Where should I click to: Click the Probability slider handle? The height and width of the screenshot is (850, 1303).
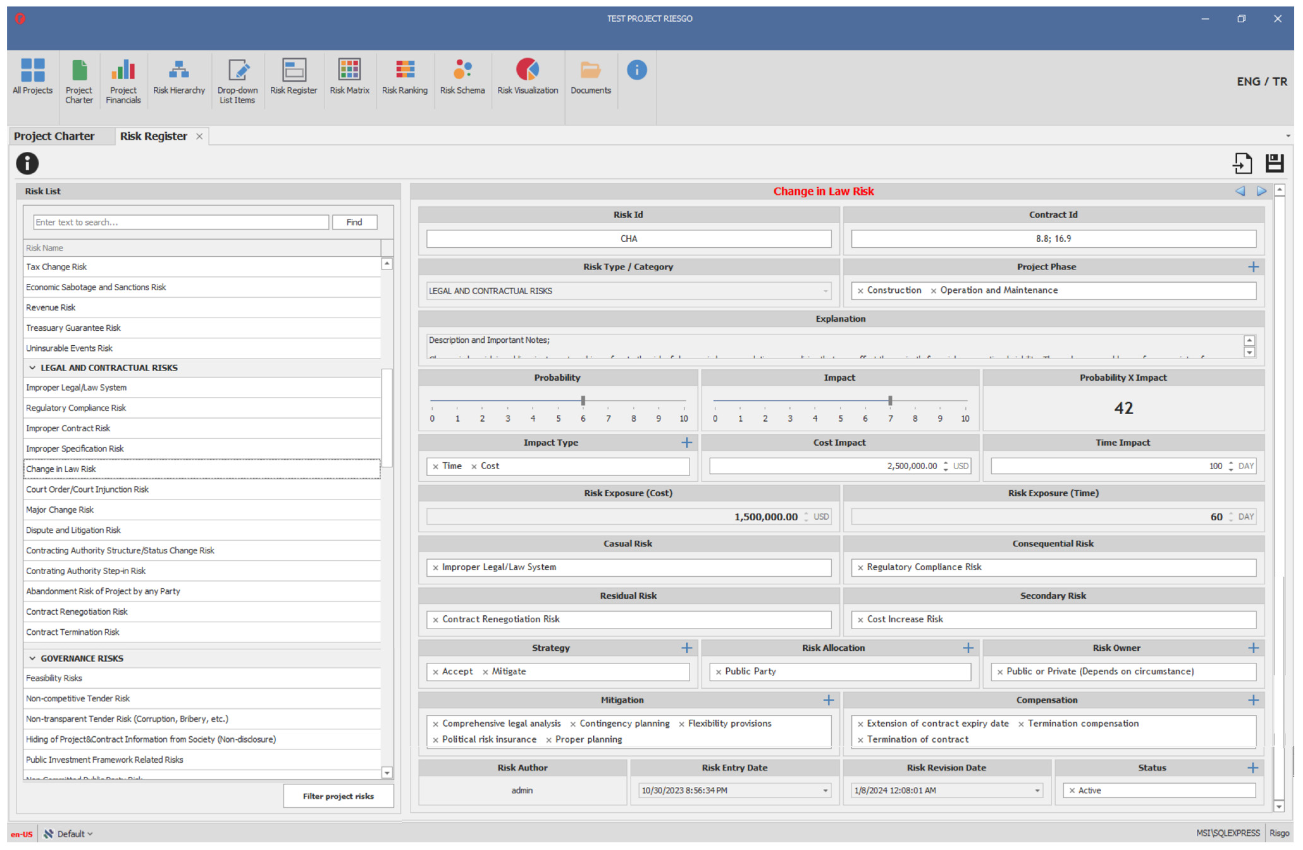pos(583,401)
